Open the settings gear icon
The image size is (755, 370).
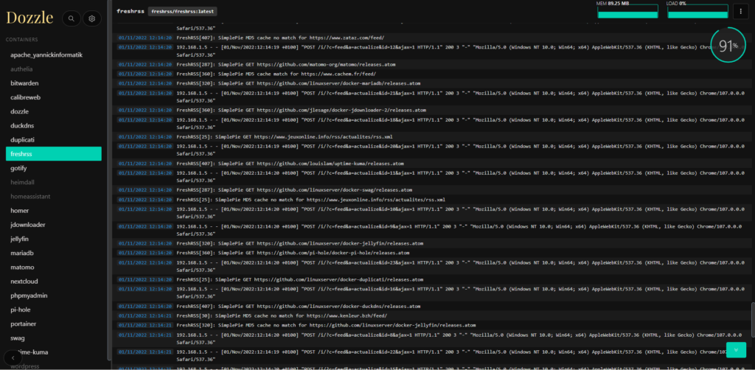[92, 18]
